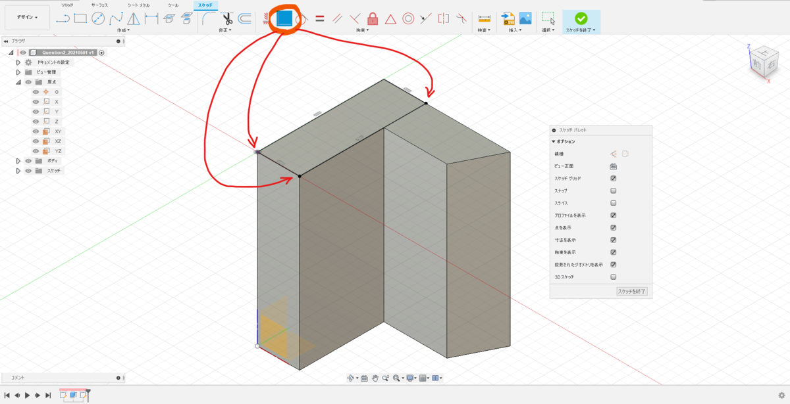
Task: Switch to the サーフェス tab
Action: point(99,5)
